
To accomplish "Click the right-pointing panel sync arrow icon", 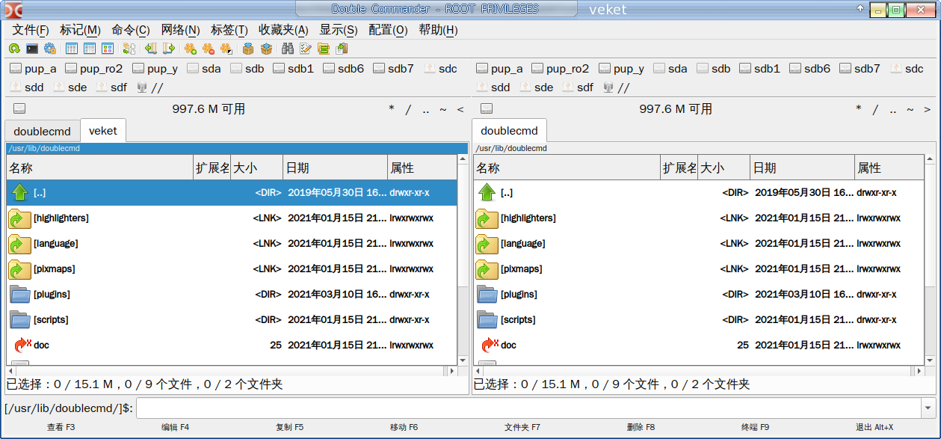I will click(169, 49).
